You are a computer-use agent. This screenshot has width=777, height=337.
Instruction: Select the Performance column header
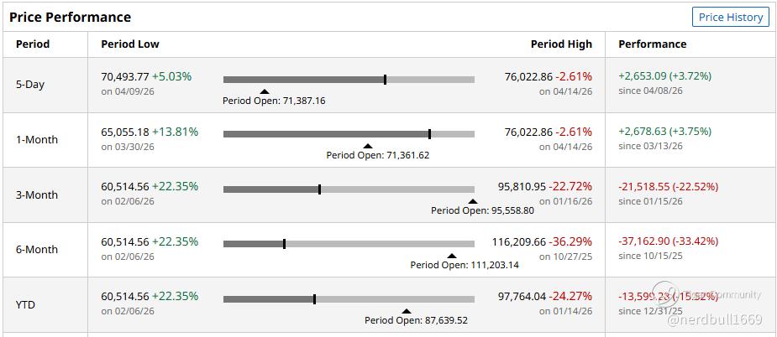[652, 44]
